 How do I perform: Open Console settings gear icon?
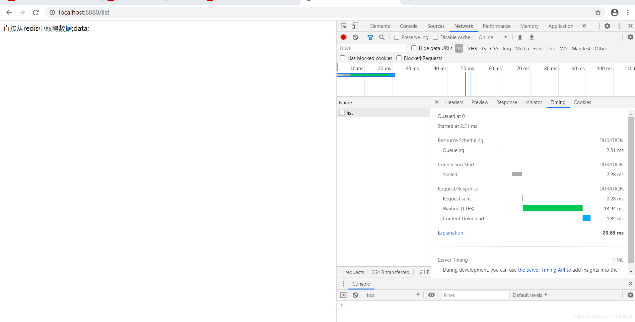pyautogui.click(x=630, y=295)
